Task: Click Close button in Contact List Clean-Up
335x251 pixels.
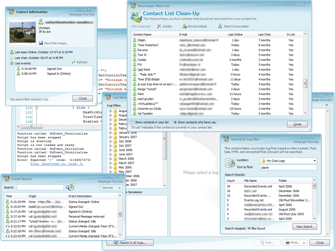Action: click(x=297, y=124)
